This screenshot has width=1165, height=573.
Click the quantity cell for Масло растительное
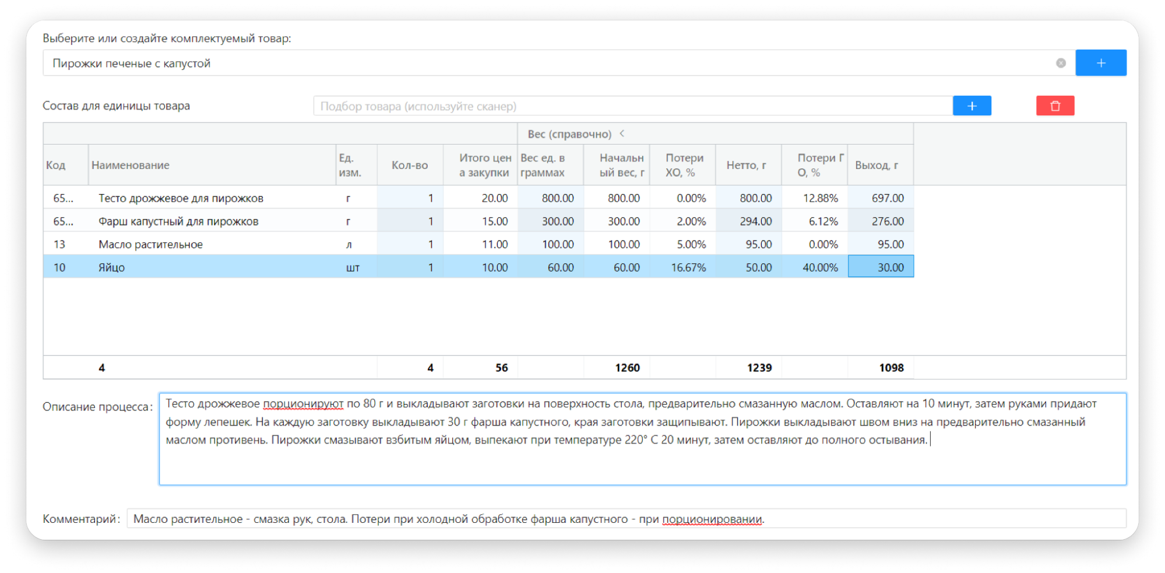tap(410, 244)
